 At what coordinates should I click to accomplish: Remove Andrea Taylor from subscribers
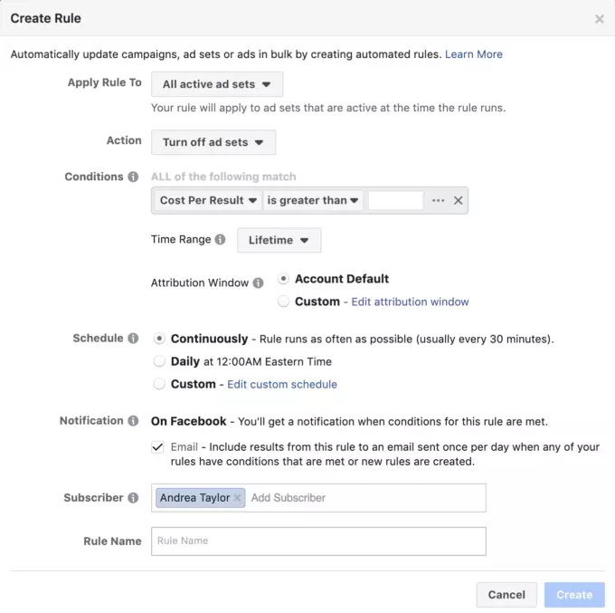tap(237, 498)
